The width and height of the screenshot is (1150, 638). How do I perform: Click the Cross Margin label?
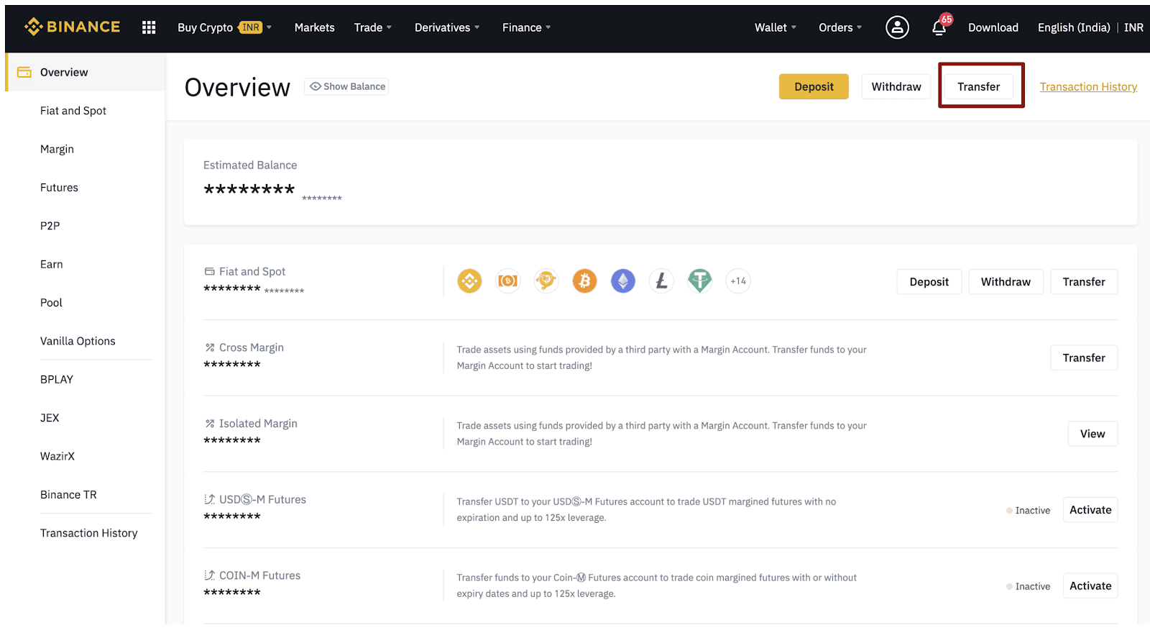(252, 347)
